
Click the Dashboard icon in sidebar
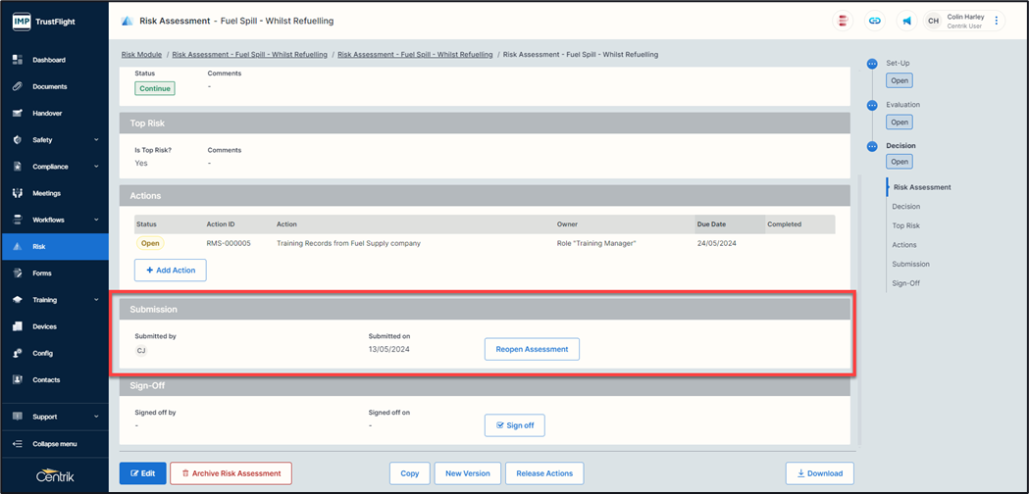(x=18, y=60)
